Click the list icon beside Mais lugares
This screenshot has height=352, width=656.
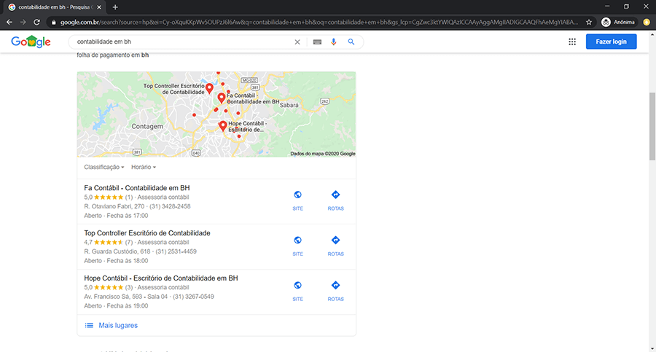pos(89,325)
